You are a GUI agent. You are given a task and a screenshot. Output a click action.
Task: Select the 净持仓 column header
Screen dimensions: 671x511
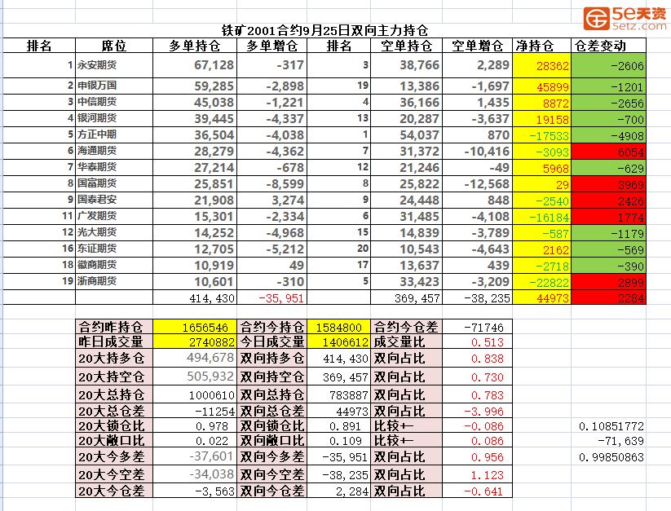[x=541, y=46]
